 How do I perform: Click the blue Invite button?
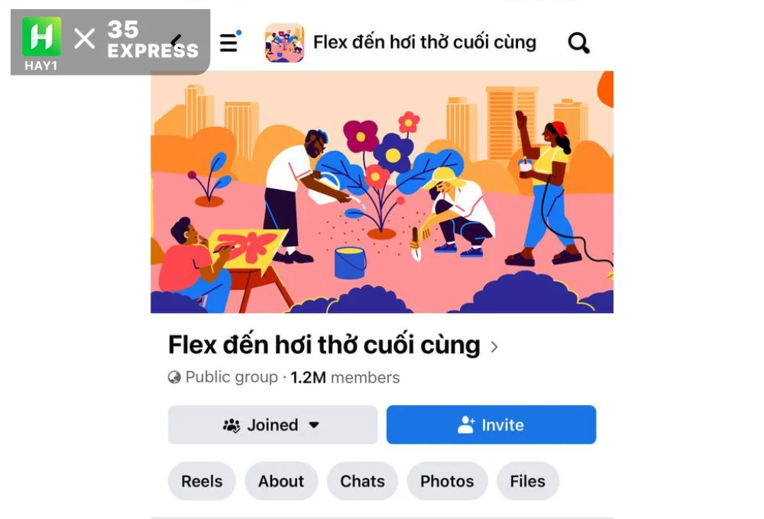click(x=491, y=424)
